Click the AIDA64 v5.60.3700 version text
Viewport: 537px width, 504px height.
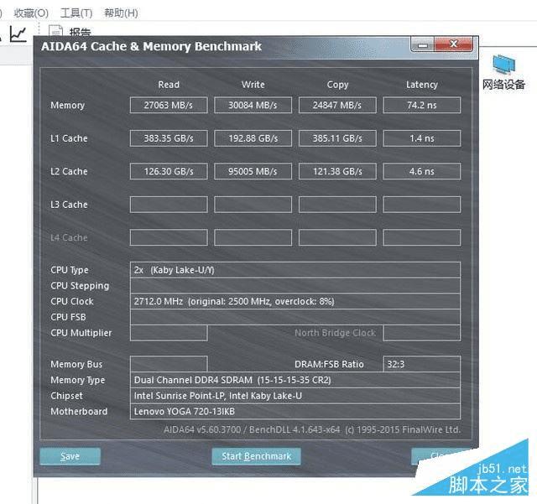311,429
